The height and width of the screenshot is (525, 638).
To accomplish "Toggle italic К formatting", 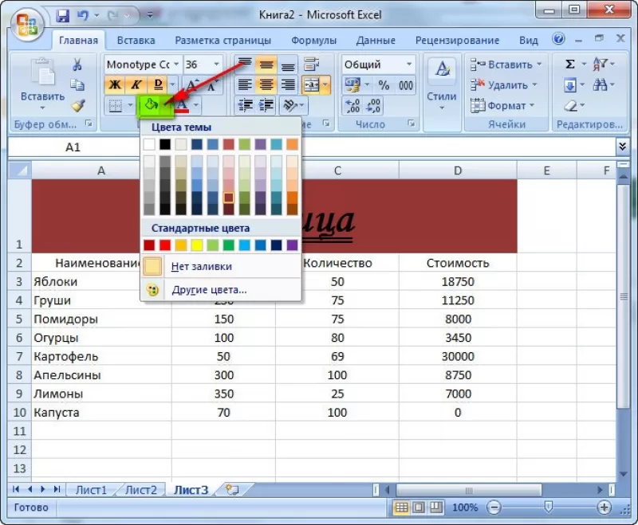I will pyautogui.click(x=136, y=84).
